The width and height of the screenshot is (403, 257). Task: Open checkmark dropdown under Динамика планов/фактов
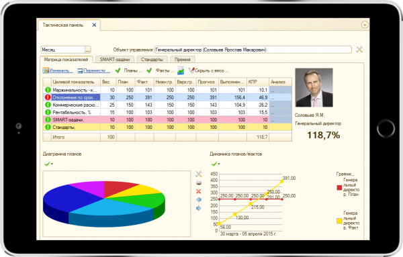216,164
